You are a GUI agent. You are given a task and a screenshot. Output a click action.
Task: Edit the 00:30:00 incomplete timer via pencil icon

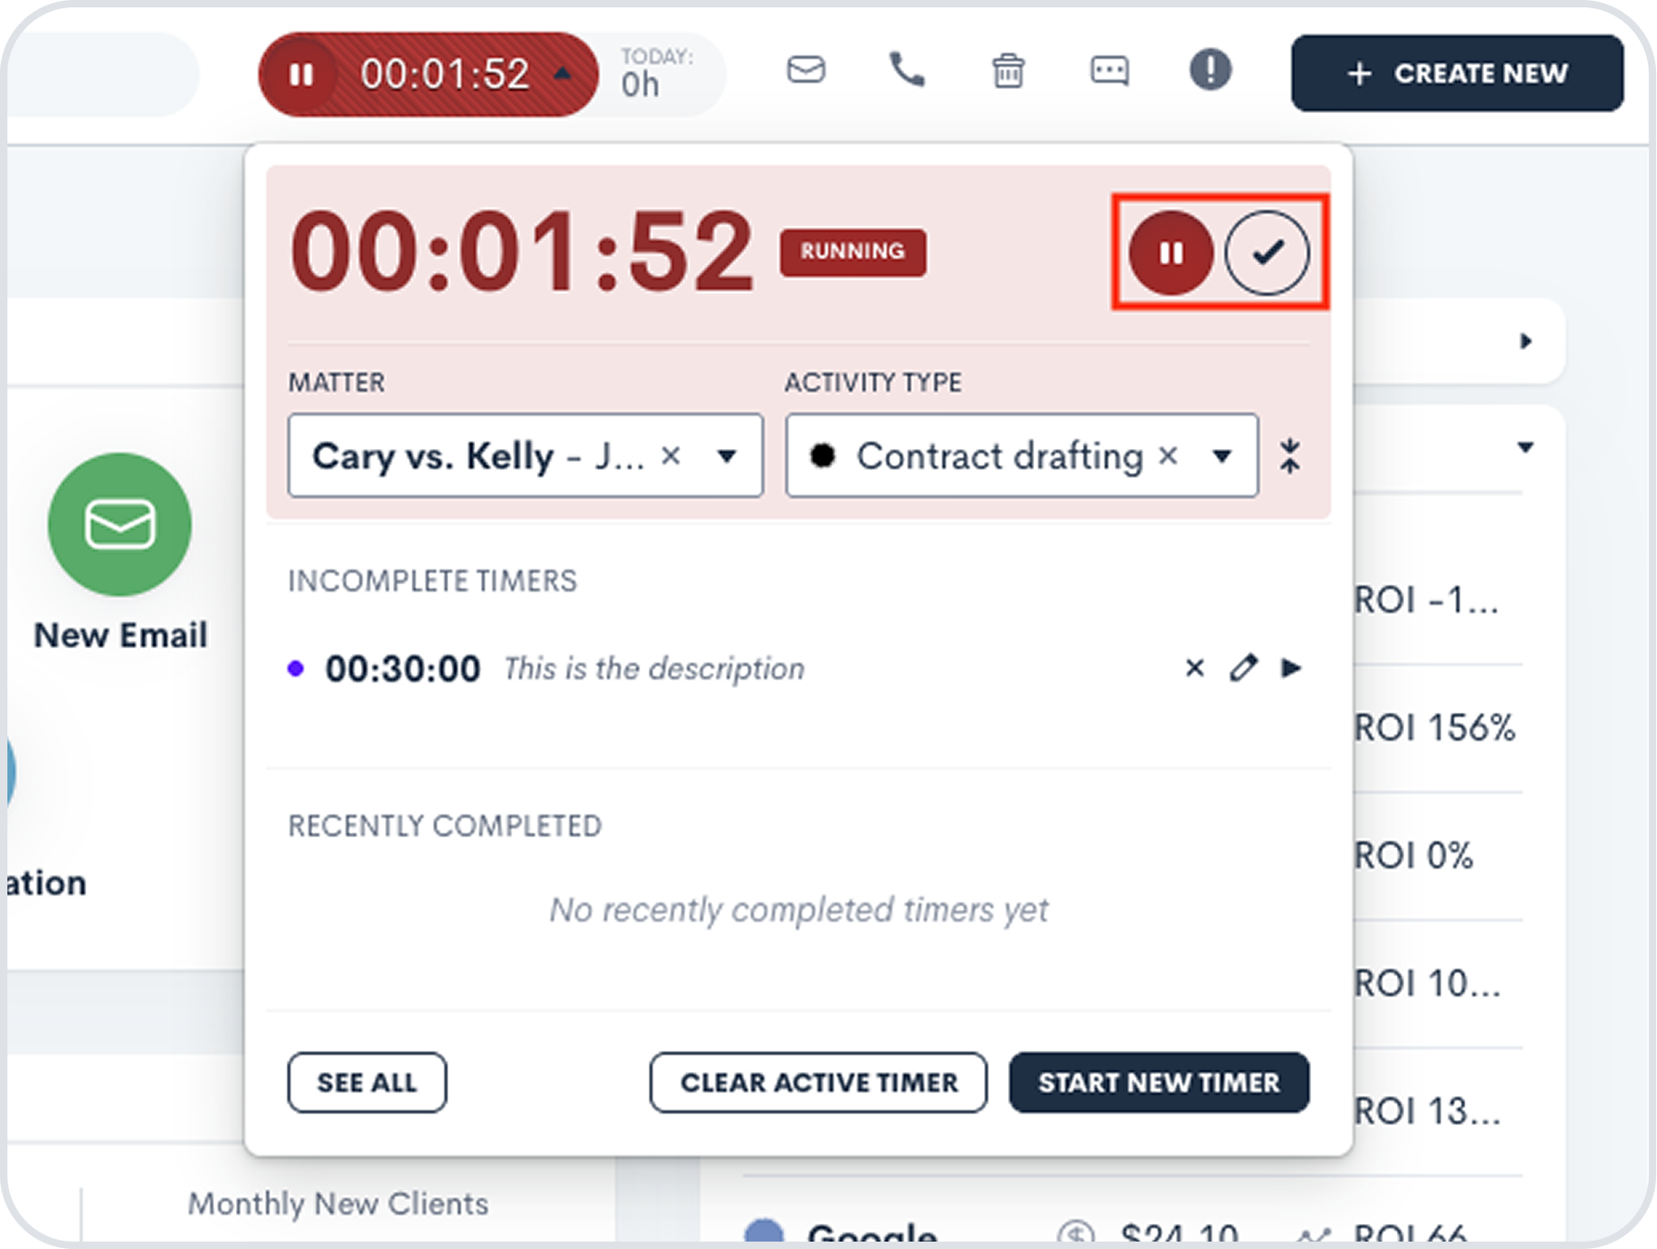point(1244,668)
